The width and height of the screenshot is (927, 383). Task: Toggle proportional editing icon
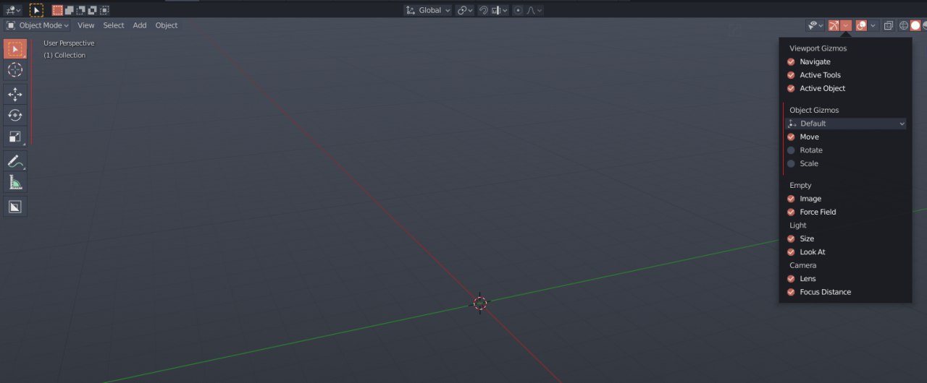(x=518, y=10)
